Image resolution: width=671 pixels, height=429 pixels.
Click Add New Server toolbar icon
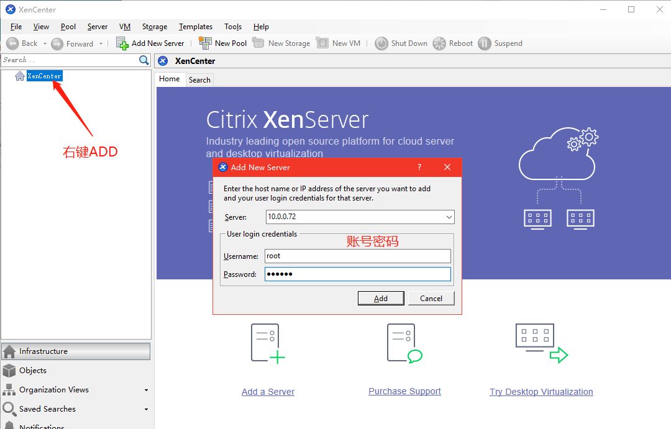tap(122, 43)
